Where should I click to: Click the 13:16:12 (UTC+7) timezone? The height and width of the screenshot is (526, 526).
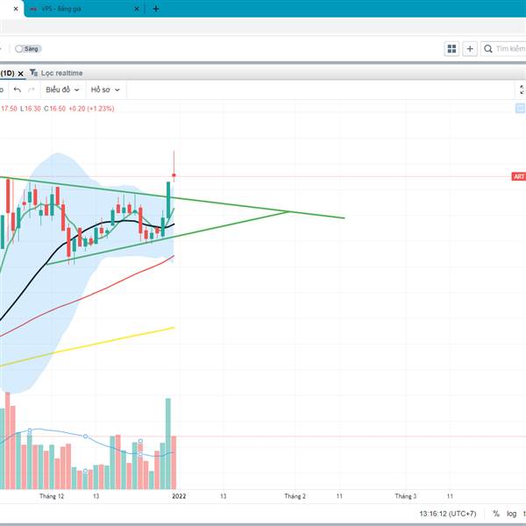click(447, 514)
